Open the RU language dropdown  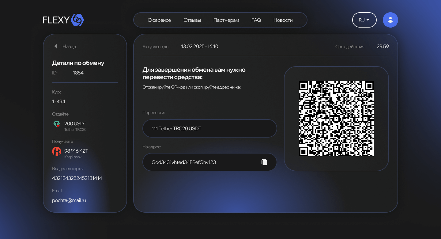click(x=364, y=20)
